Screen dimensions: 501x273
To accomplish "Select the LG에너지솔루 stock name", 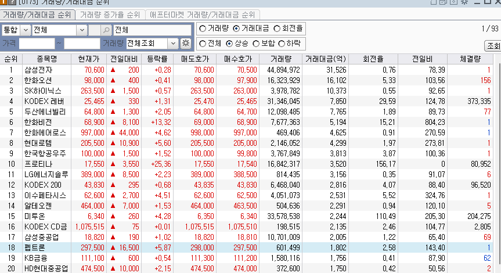I will coord(46,174).
